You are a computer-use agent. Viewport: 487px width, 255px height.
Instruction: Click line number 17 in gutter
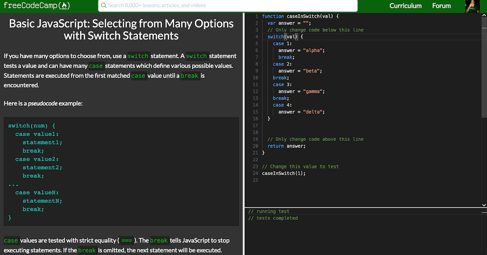coord(255,125)
